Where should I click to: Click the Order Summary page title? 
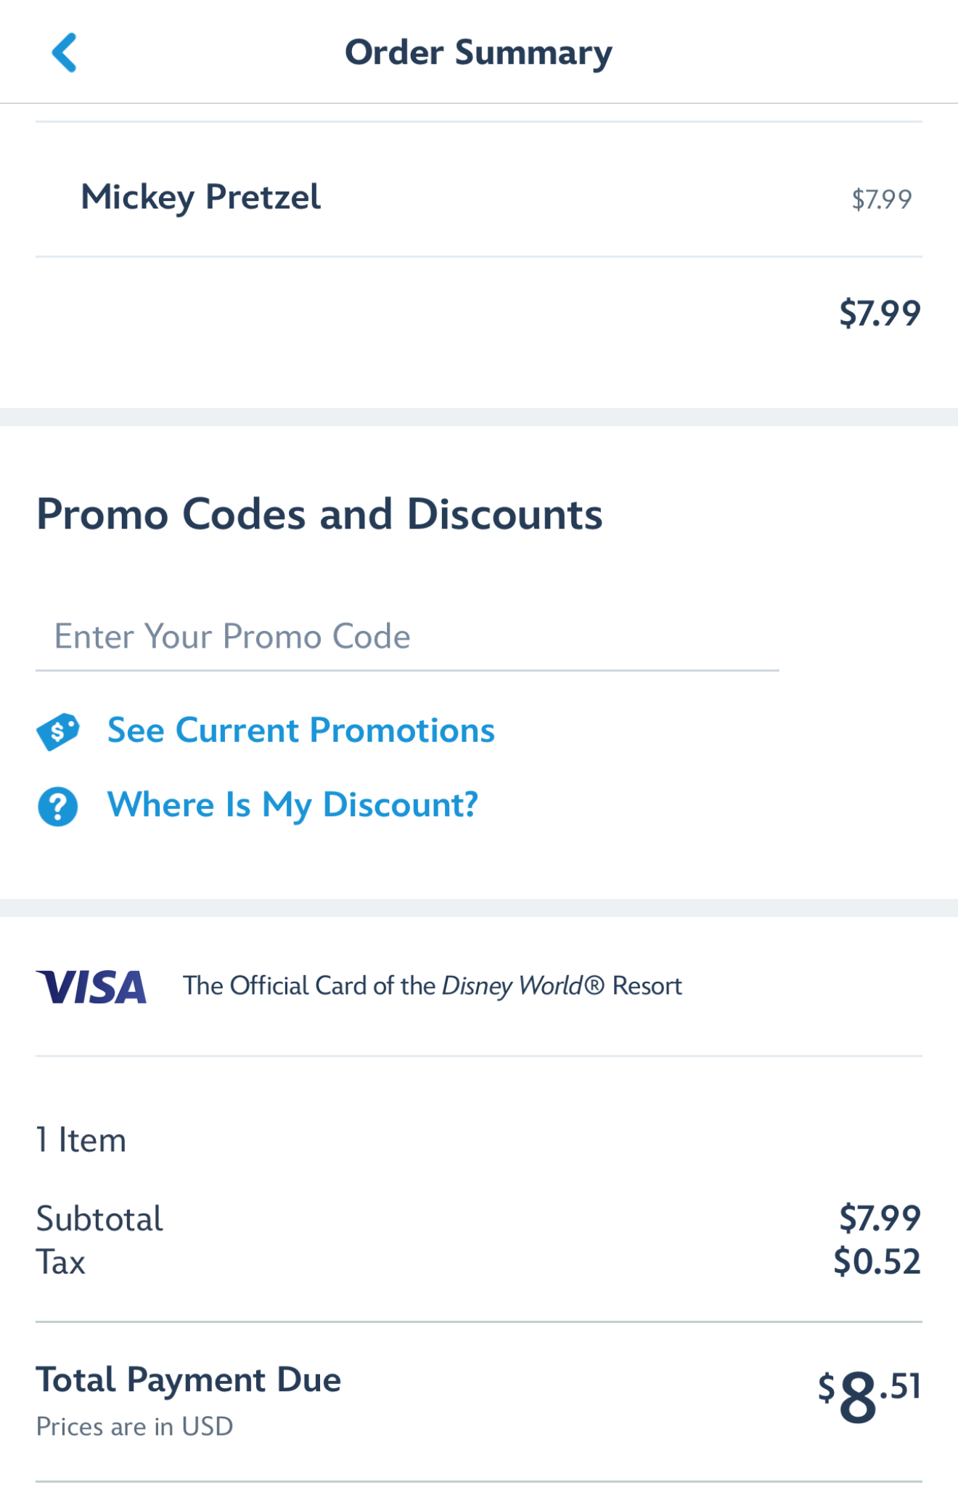[478, 53]
